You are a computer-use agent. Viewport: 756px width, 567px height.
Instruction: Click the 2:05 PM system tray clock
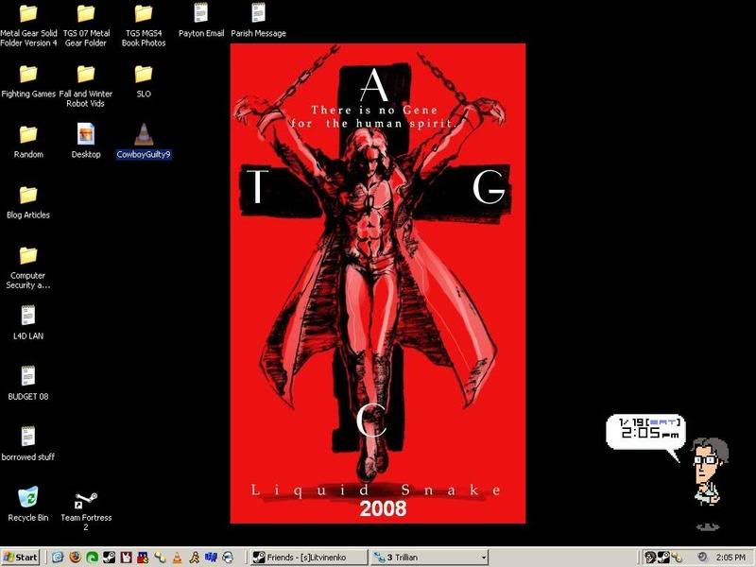pos(730,558)
